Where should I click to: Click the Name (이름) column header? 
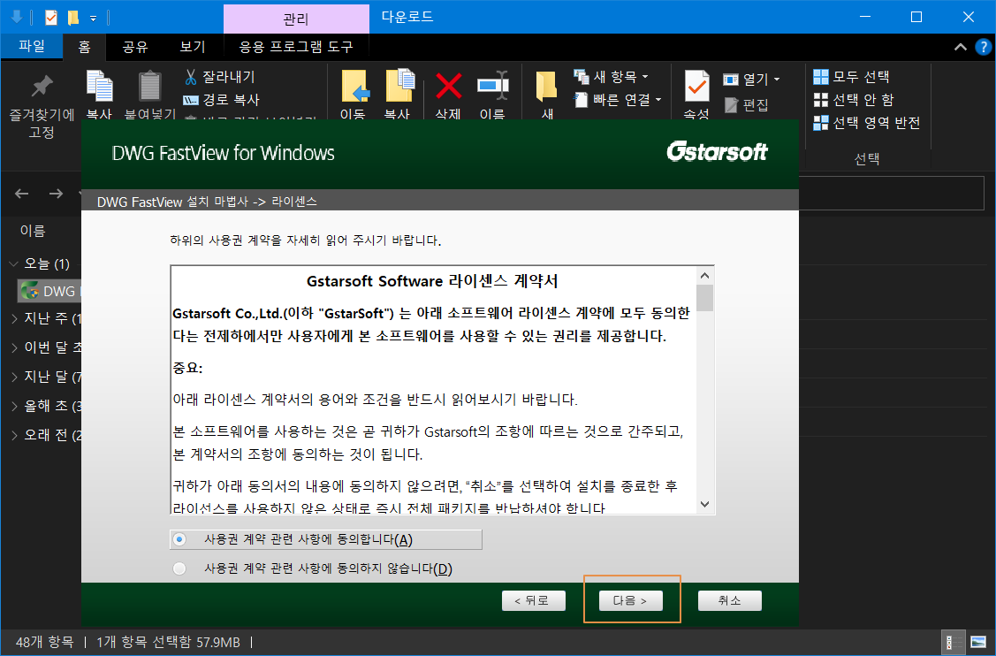pos(33,231)
